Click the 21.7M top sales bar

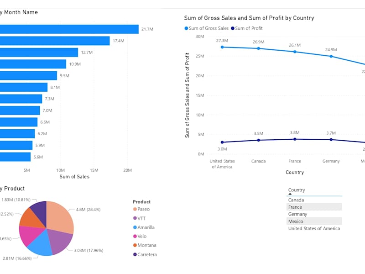[69, 29]
